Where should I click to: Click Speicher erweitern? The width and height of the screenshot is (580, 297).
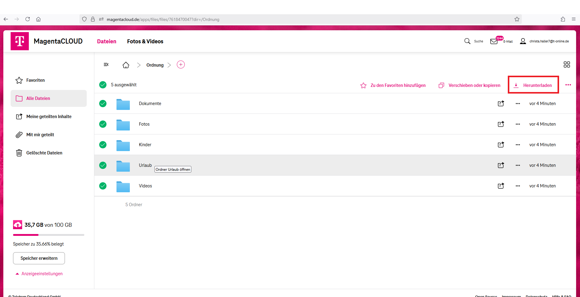click(x=39, y=258)
